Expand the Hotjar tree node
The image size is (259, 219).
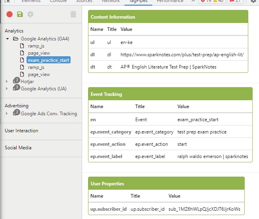point(7,81)
